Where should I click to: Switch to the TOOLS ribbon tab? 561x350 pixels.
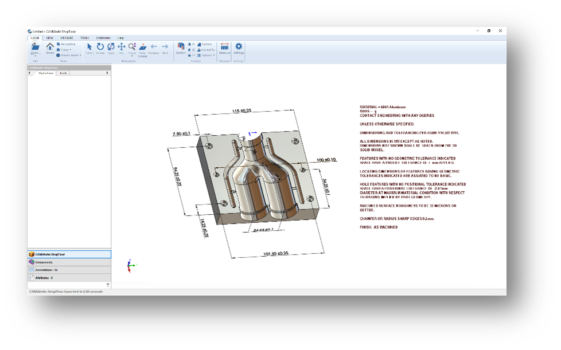pos(84,38)
